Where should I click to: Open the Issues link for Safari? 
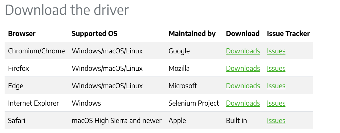[276, 120]
